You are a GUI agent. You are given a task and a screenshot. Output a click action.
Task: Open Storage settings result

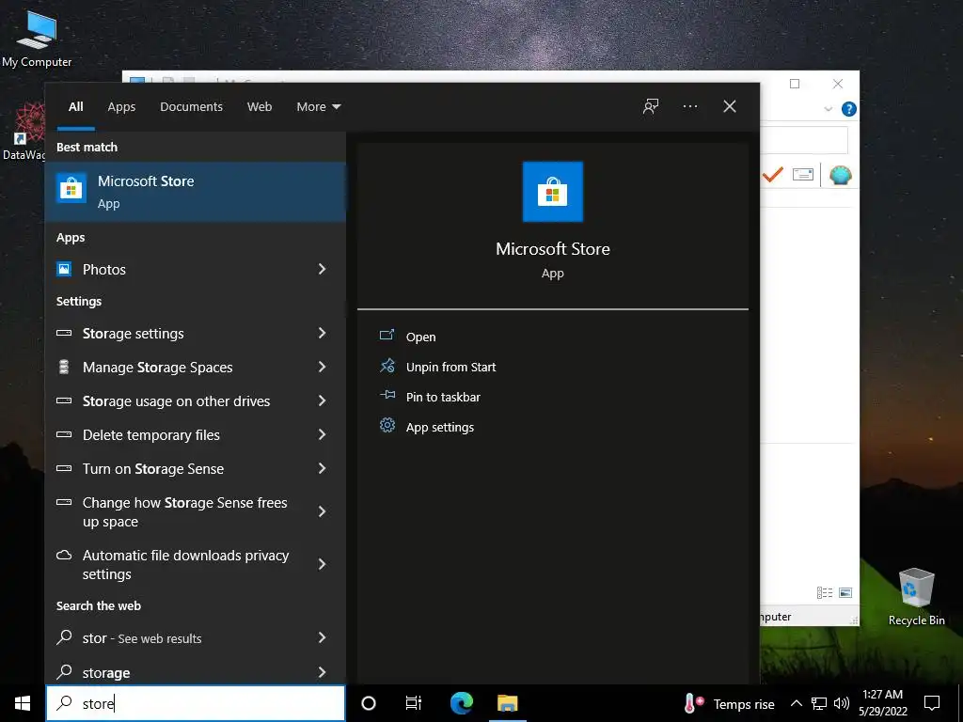[x=196, y=334]
